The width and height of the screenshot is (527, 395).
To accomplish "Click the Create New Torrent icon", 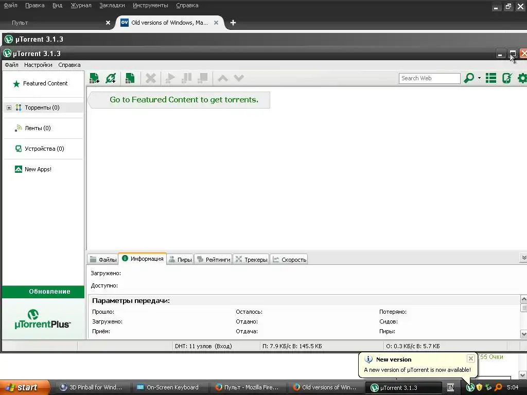I will pos(130,78).
